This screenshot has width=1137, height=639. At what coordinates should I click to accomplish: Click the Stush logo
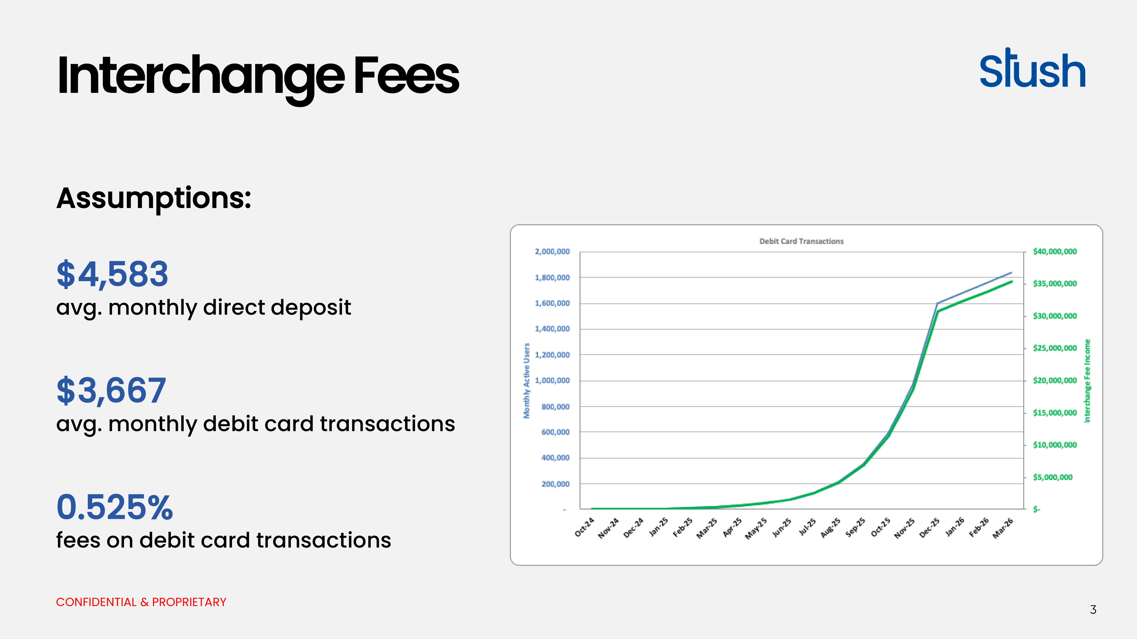pyautogui.click(x=1032, y=70)
